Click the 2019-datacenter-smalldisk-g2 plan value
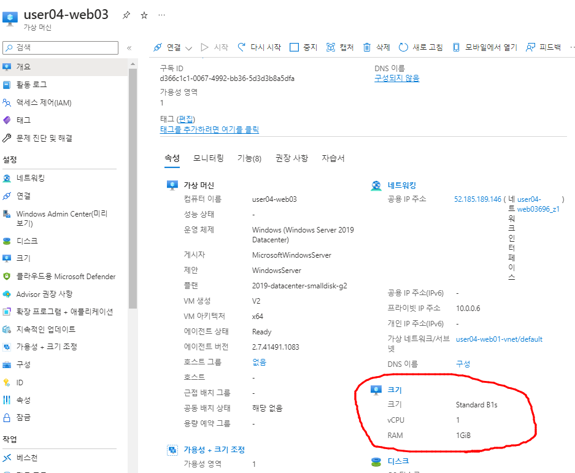 (x=299, y=286)
